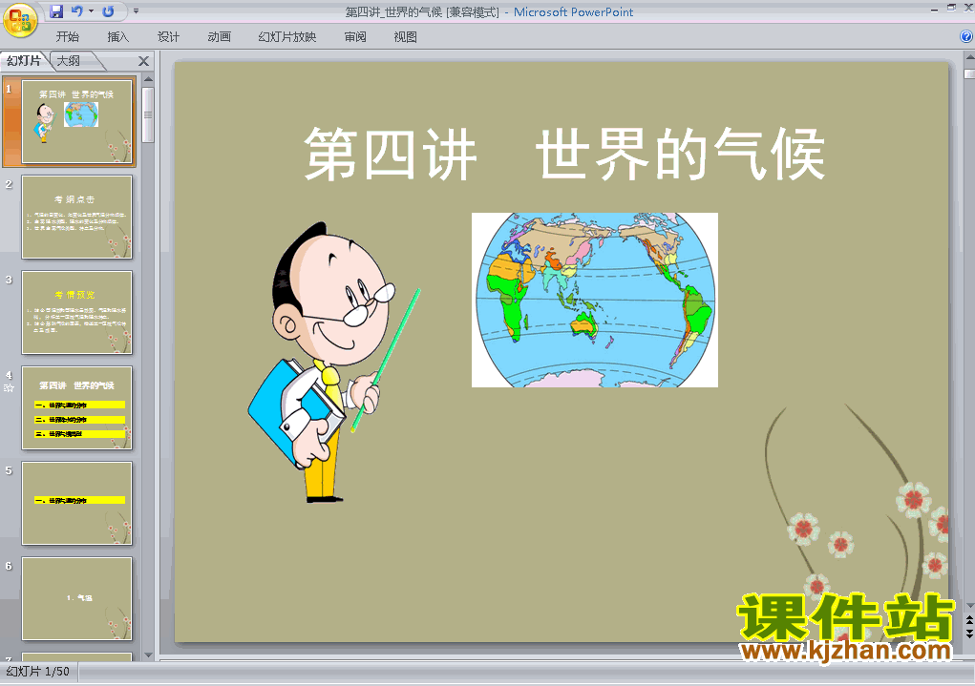Click the slide title 第四讲 世界的气候
This screenshot has width=975, height=686.
[x=564, y=155]
